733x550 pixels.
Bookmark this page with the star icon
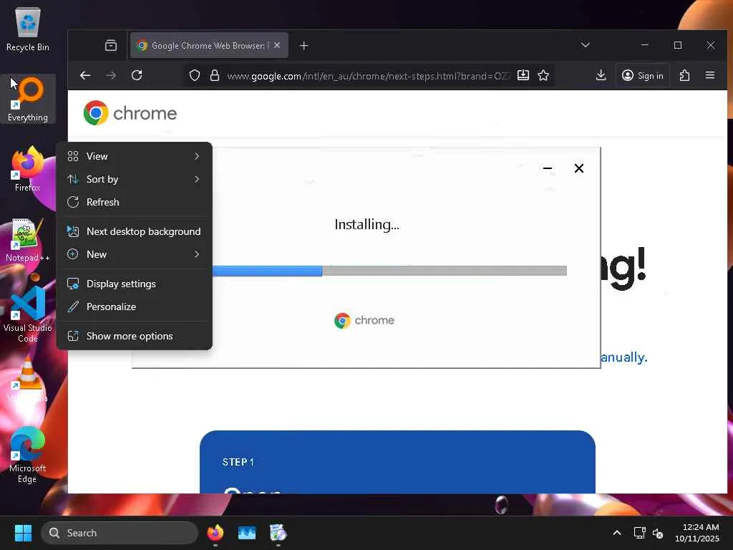click(543, 75)
